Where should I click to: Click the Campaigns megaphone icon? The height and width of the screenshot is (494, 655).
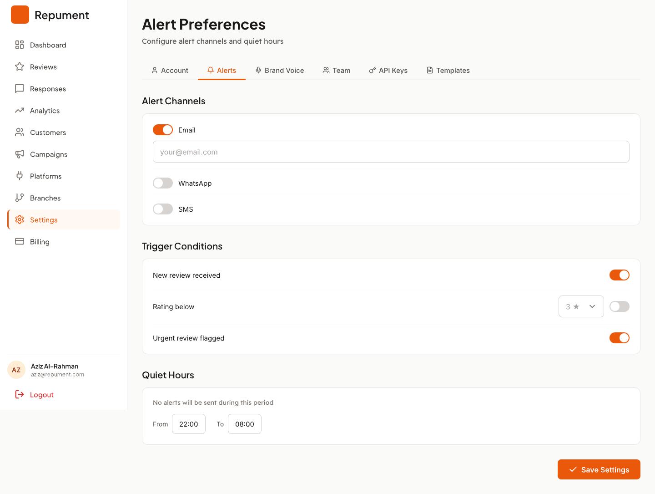click(x=20, y=154)
